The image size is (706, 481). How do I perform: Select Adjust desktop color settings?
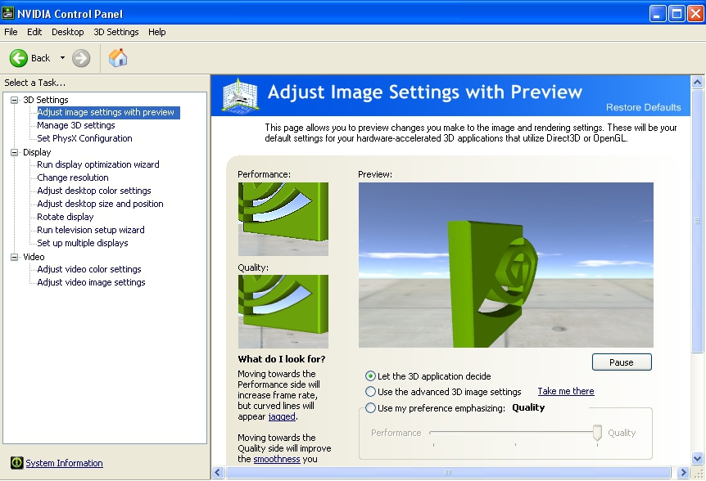click(93, 191)
